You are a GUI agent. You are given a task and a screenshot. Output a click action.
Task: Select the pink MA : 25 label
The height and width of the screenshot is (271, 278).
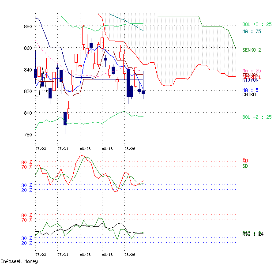pyautogui.click(x=252, y=71)
